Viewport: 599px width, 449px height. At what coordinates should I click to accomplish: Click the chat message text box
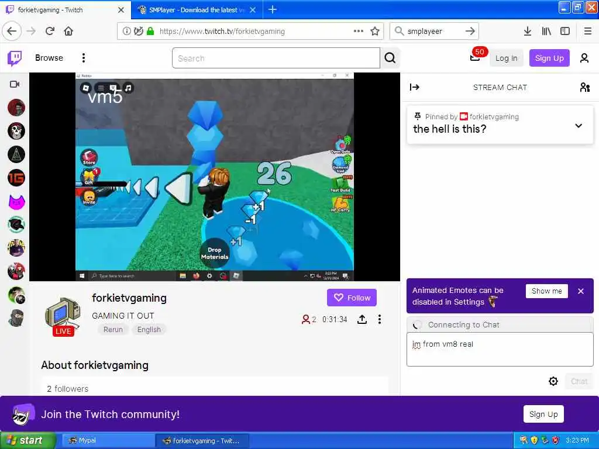tap(500, 350)
